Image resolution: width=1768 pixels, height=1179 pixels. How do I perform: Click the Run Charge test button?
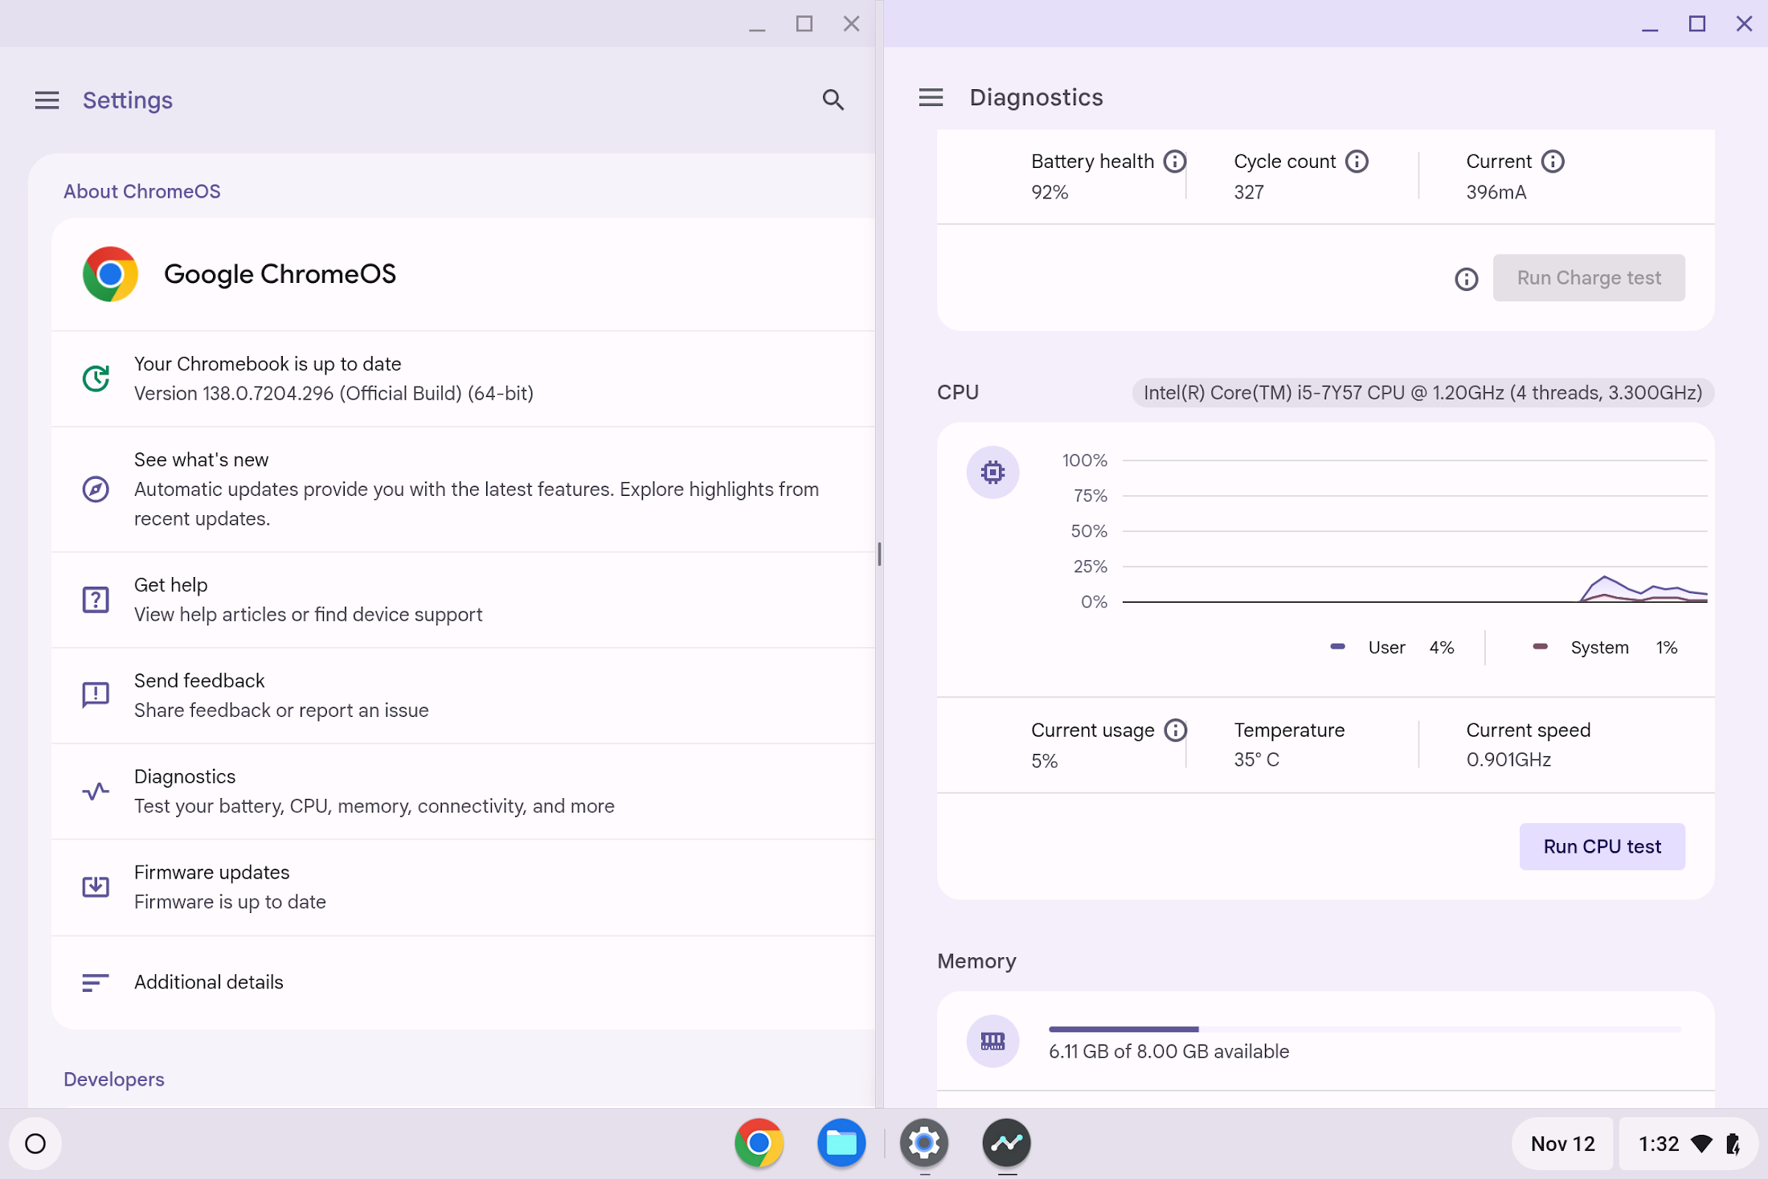[x=1588, y=278]
